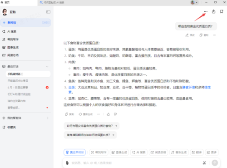The width and height of the screenshot is (227, 168).
Task: Click the share conversation icon
Action: [x=213, y=11]
